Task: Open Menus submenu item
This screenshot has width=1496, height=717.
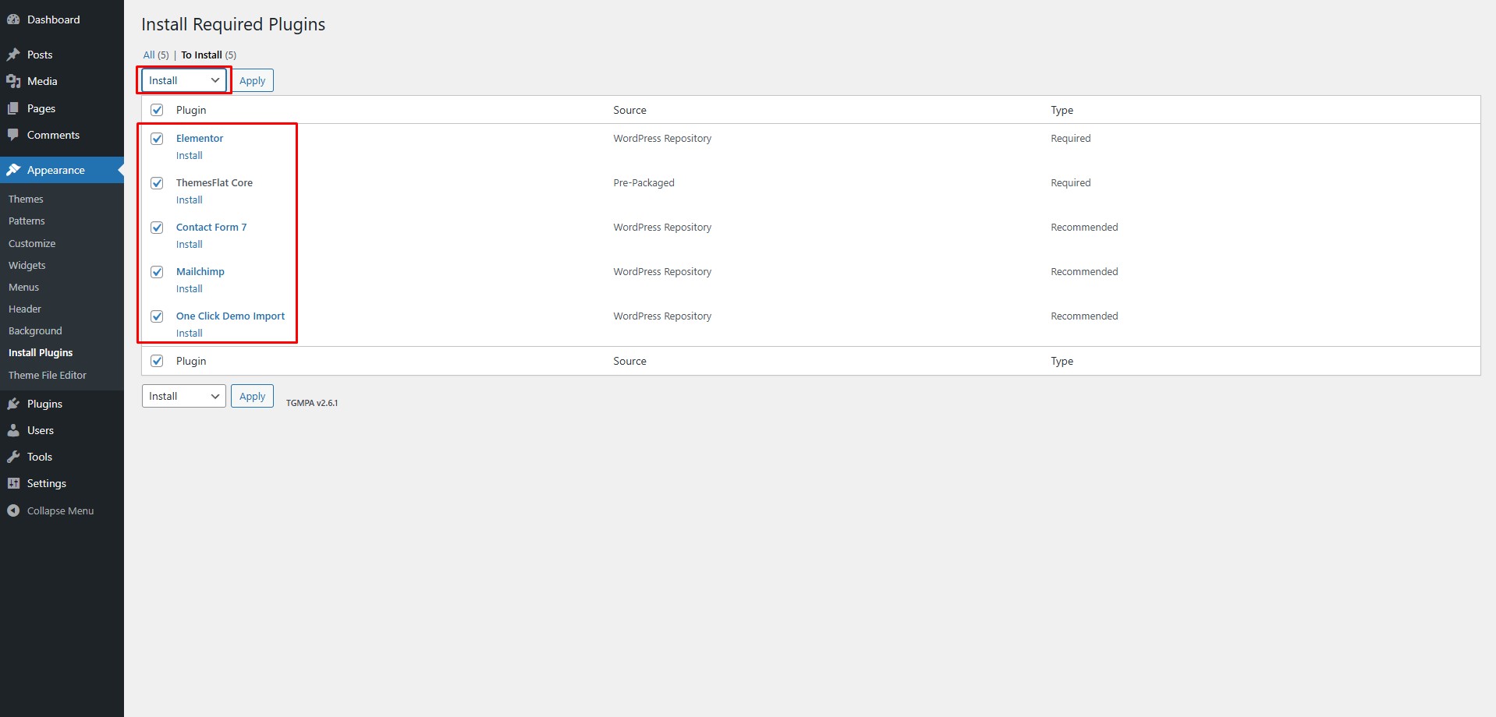Action: click(x=23, y=287)
